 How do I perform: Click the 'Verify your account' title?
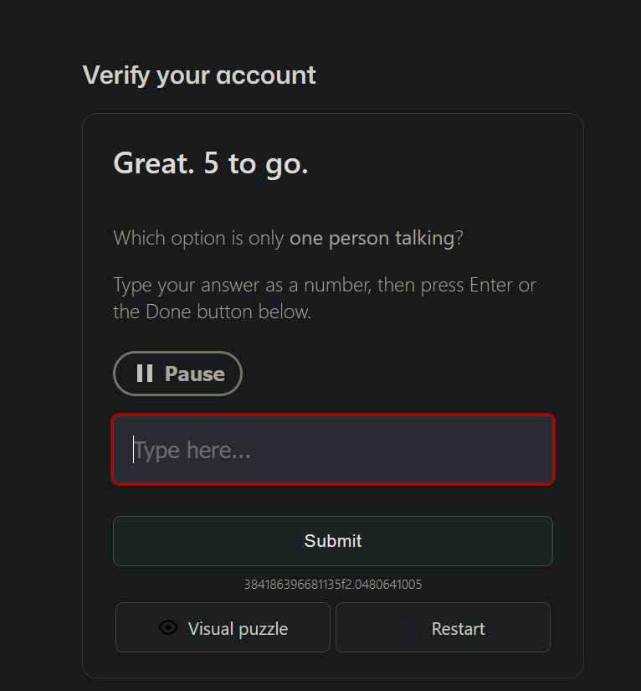click(199, 75)
